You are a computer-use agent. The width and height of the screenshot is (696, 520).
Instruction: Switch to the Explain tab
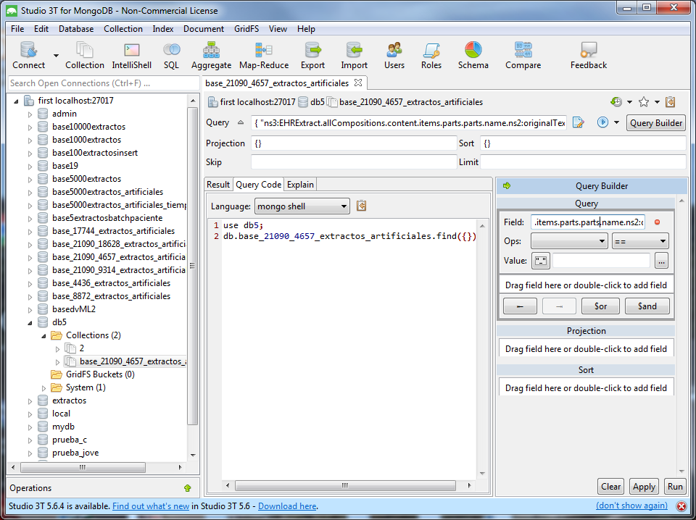(x=299, y=185)
